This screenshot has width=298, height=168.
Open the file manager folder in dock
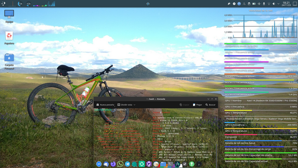[163, 164]
